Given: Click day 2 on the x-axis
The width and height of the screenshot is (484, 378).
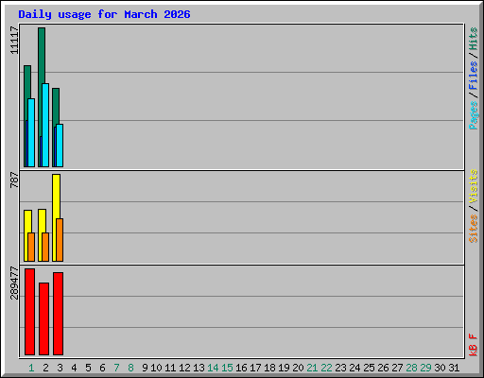Looking at the screenshot, I should (x=45, y=368).
